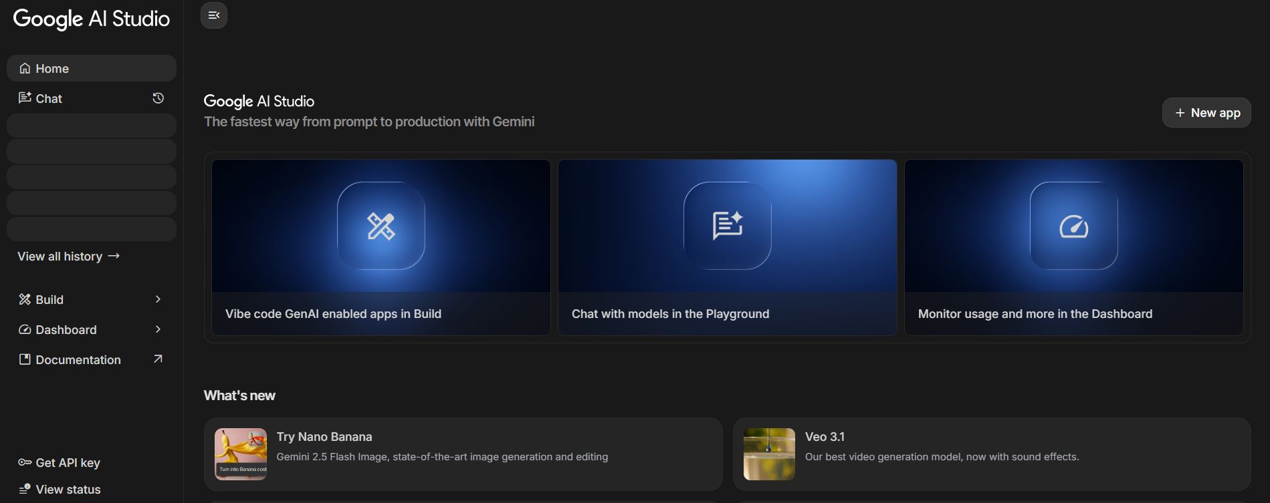Click the fastest way from prompt tagline
1270x503 pixels.
(369, 122)
